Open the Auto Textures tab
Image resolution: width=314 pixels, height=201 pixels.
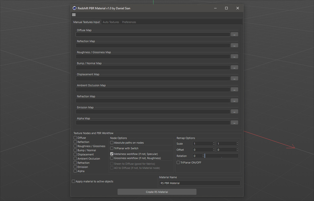click(111, 22)
